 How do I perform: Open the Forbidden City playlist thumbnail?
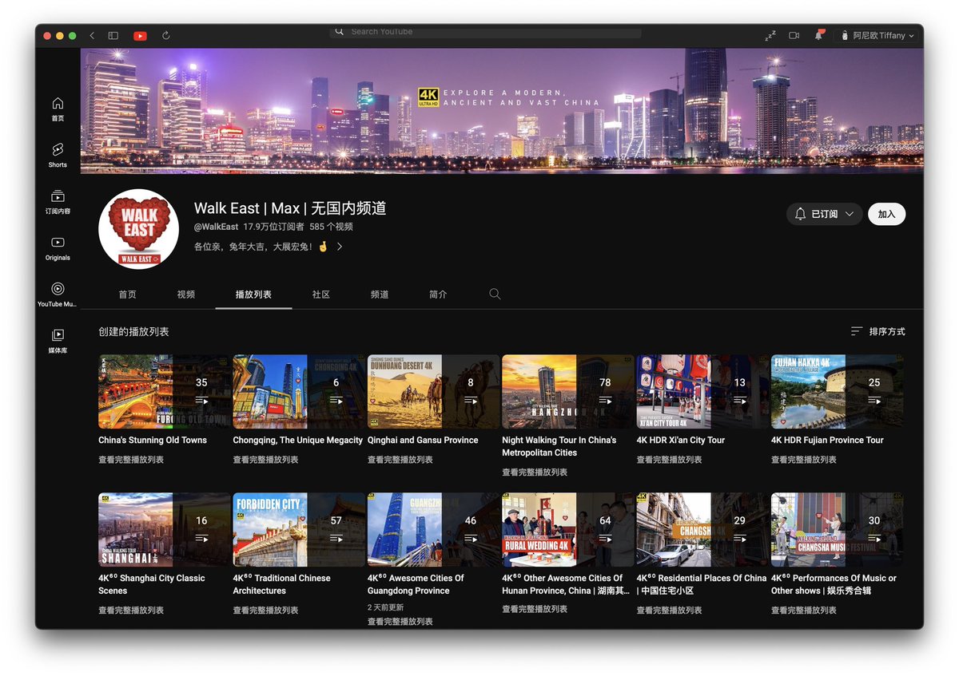coord(299,529)
